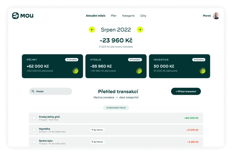Image resolution: width=232 pixels, height=155 pixels.
Task: Open the všech kategoriích filter
Action: coord(129,98)
